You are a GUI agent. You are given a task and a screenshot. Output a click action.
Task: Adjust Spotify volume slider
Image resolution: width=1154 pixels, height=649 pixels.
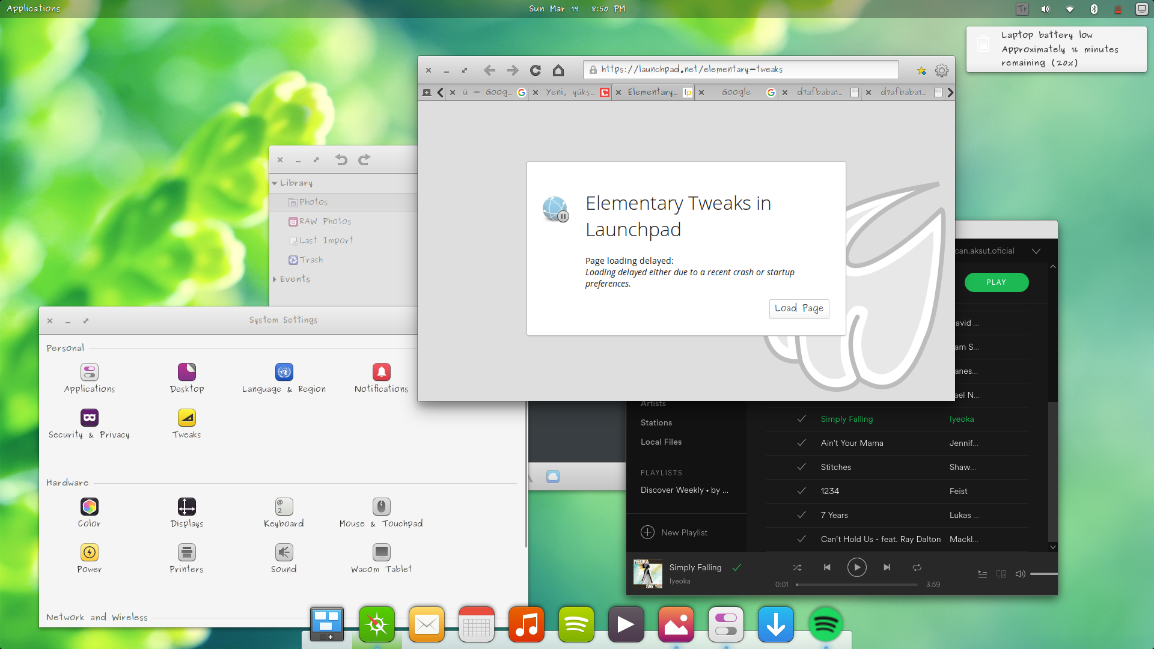click(x=1044, y=574)
